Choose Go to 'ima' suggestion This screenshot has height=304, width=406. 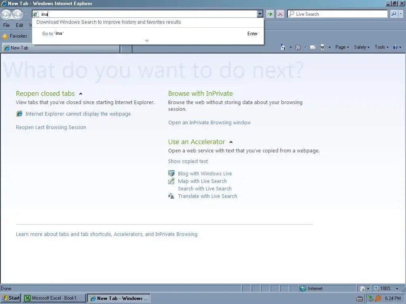pos(148,34)
